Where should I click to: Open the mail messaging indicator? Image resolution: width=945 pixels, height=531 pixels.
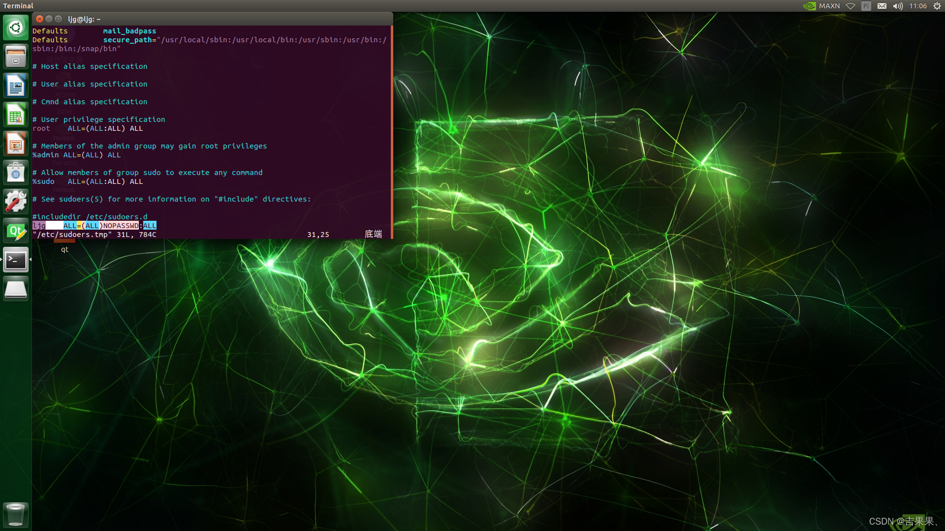coord(882,6)
